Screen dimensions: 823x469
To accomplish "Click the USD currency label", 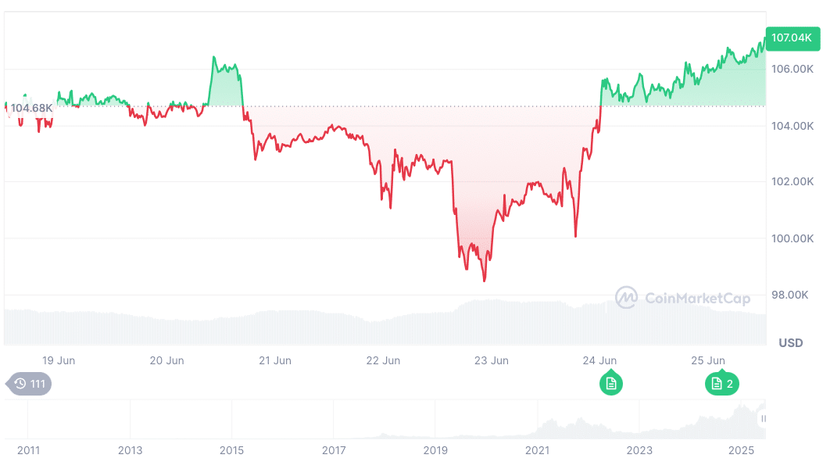I will 791,343.
